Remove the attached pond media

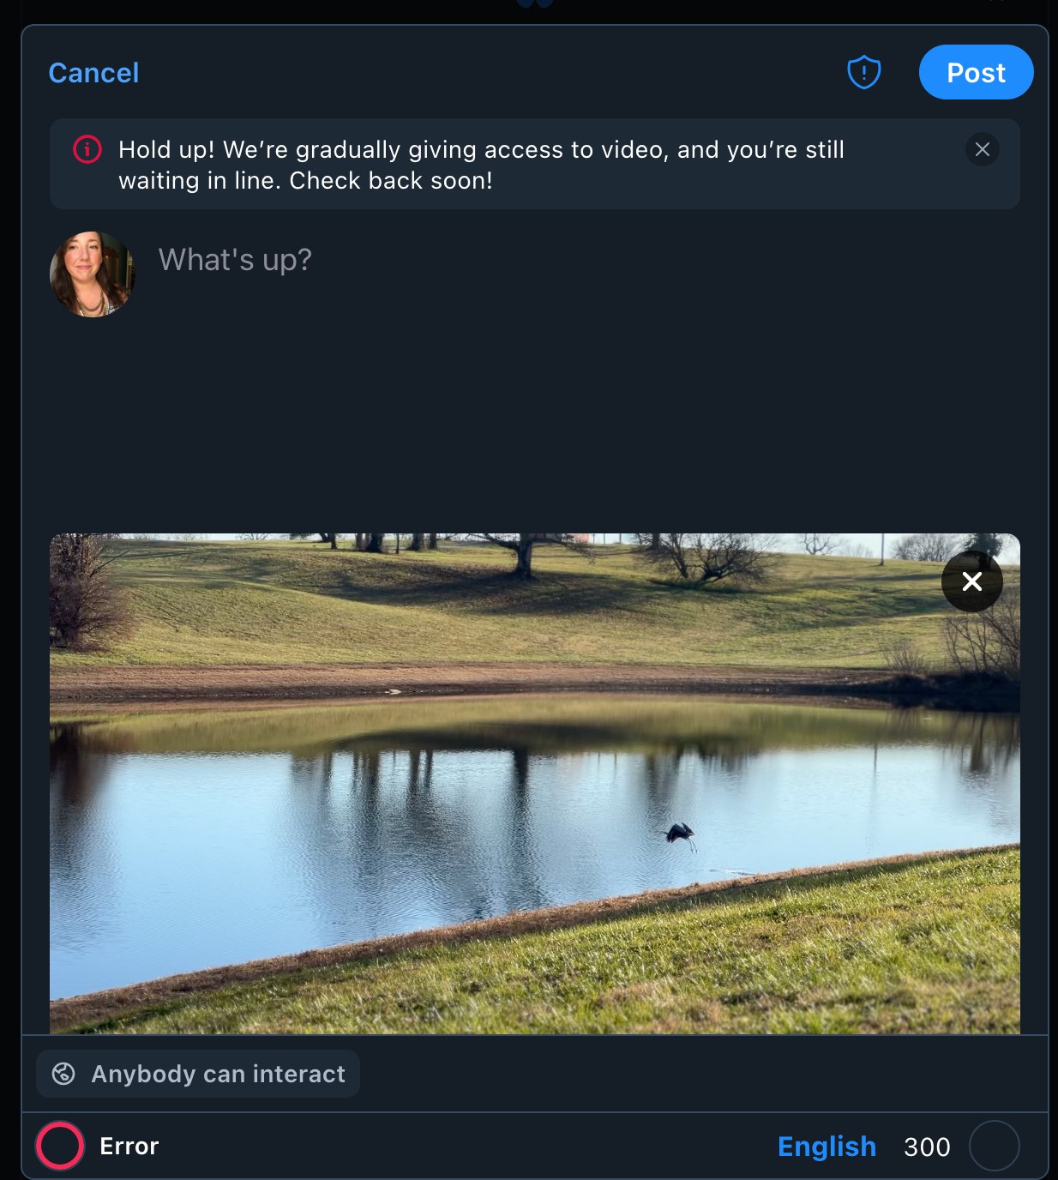(971, 581)
